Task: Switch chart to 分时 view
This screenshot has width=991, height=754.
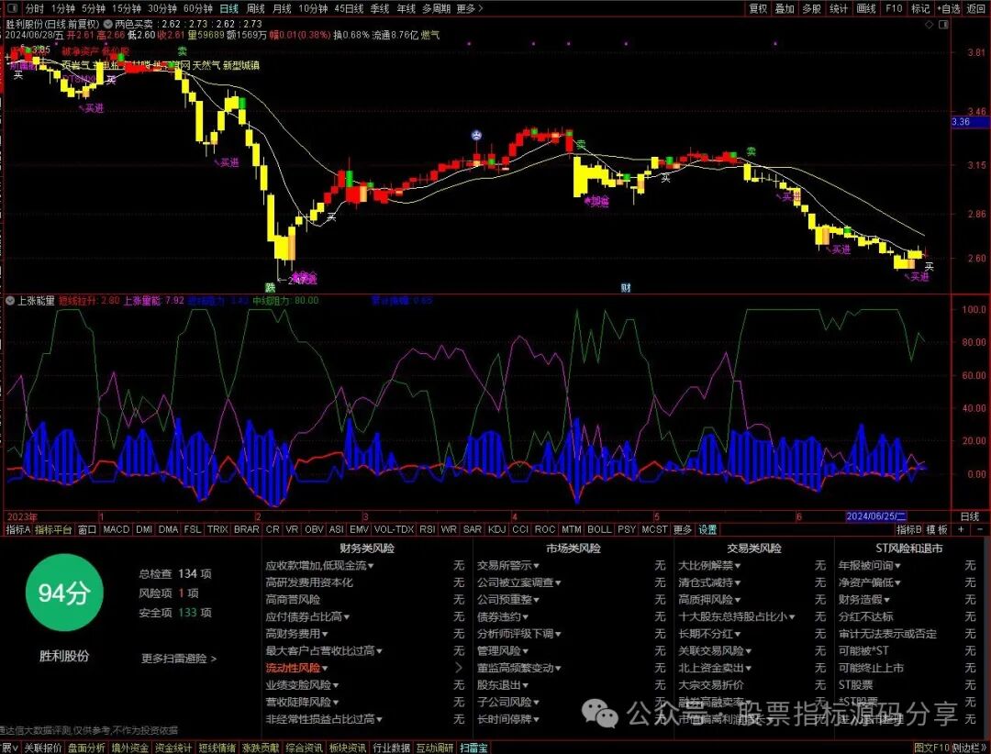Action: pyautogui.click(x=34, y=8)
